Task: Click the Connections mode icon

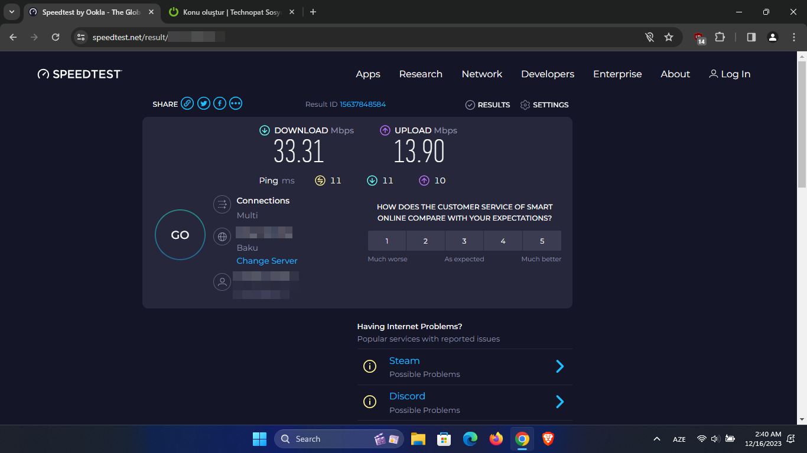Action: point(222,204)
